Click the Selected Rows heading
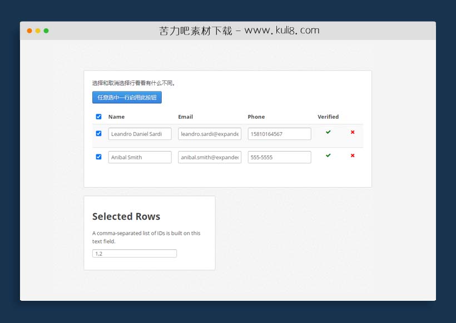Image resolution: width=456 pixels, height=323 pixels. click(126, 216)
